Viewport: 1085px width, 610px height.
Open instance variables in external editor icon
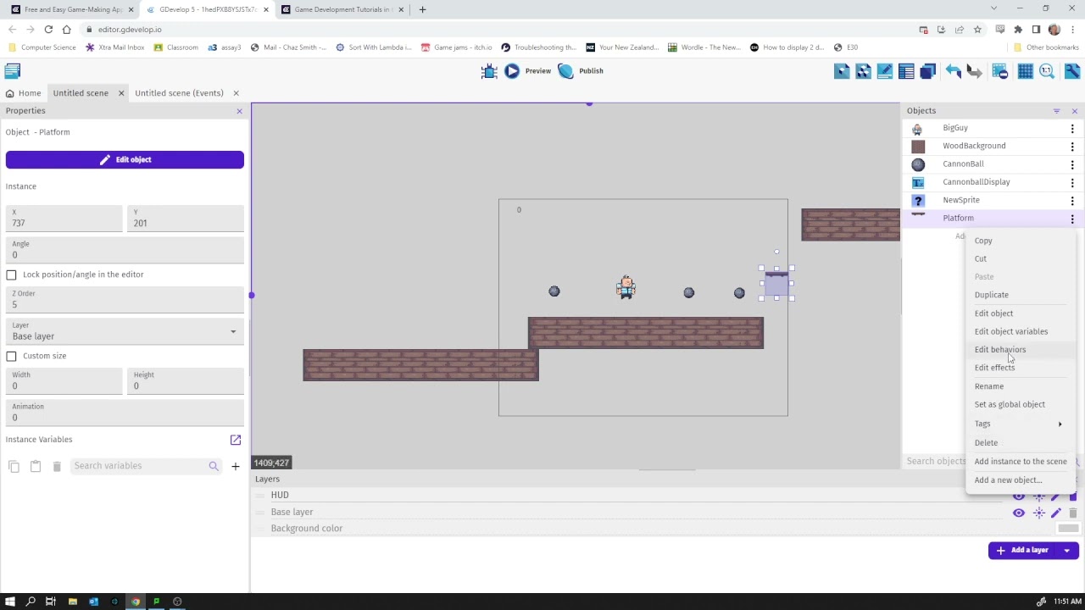pos(236,440)
